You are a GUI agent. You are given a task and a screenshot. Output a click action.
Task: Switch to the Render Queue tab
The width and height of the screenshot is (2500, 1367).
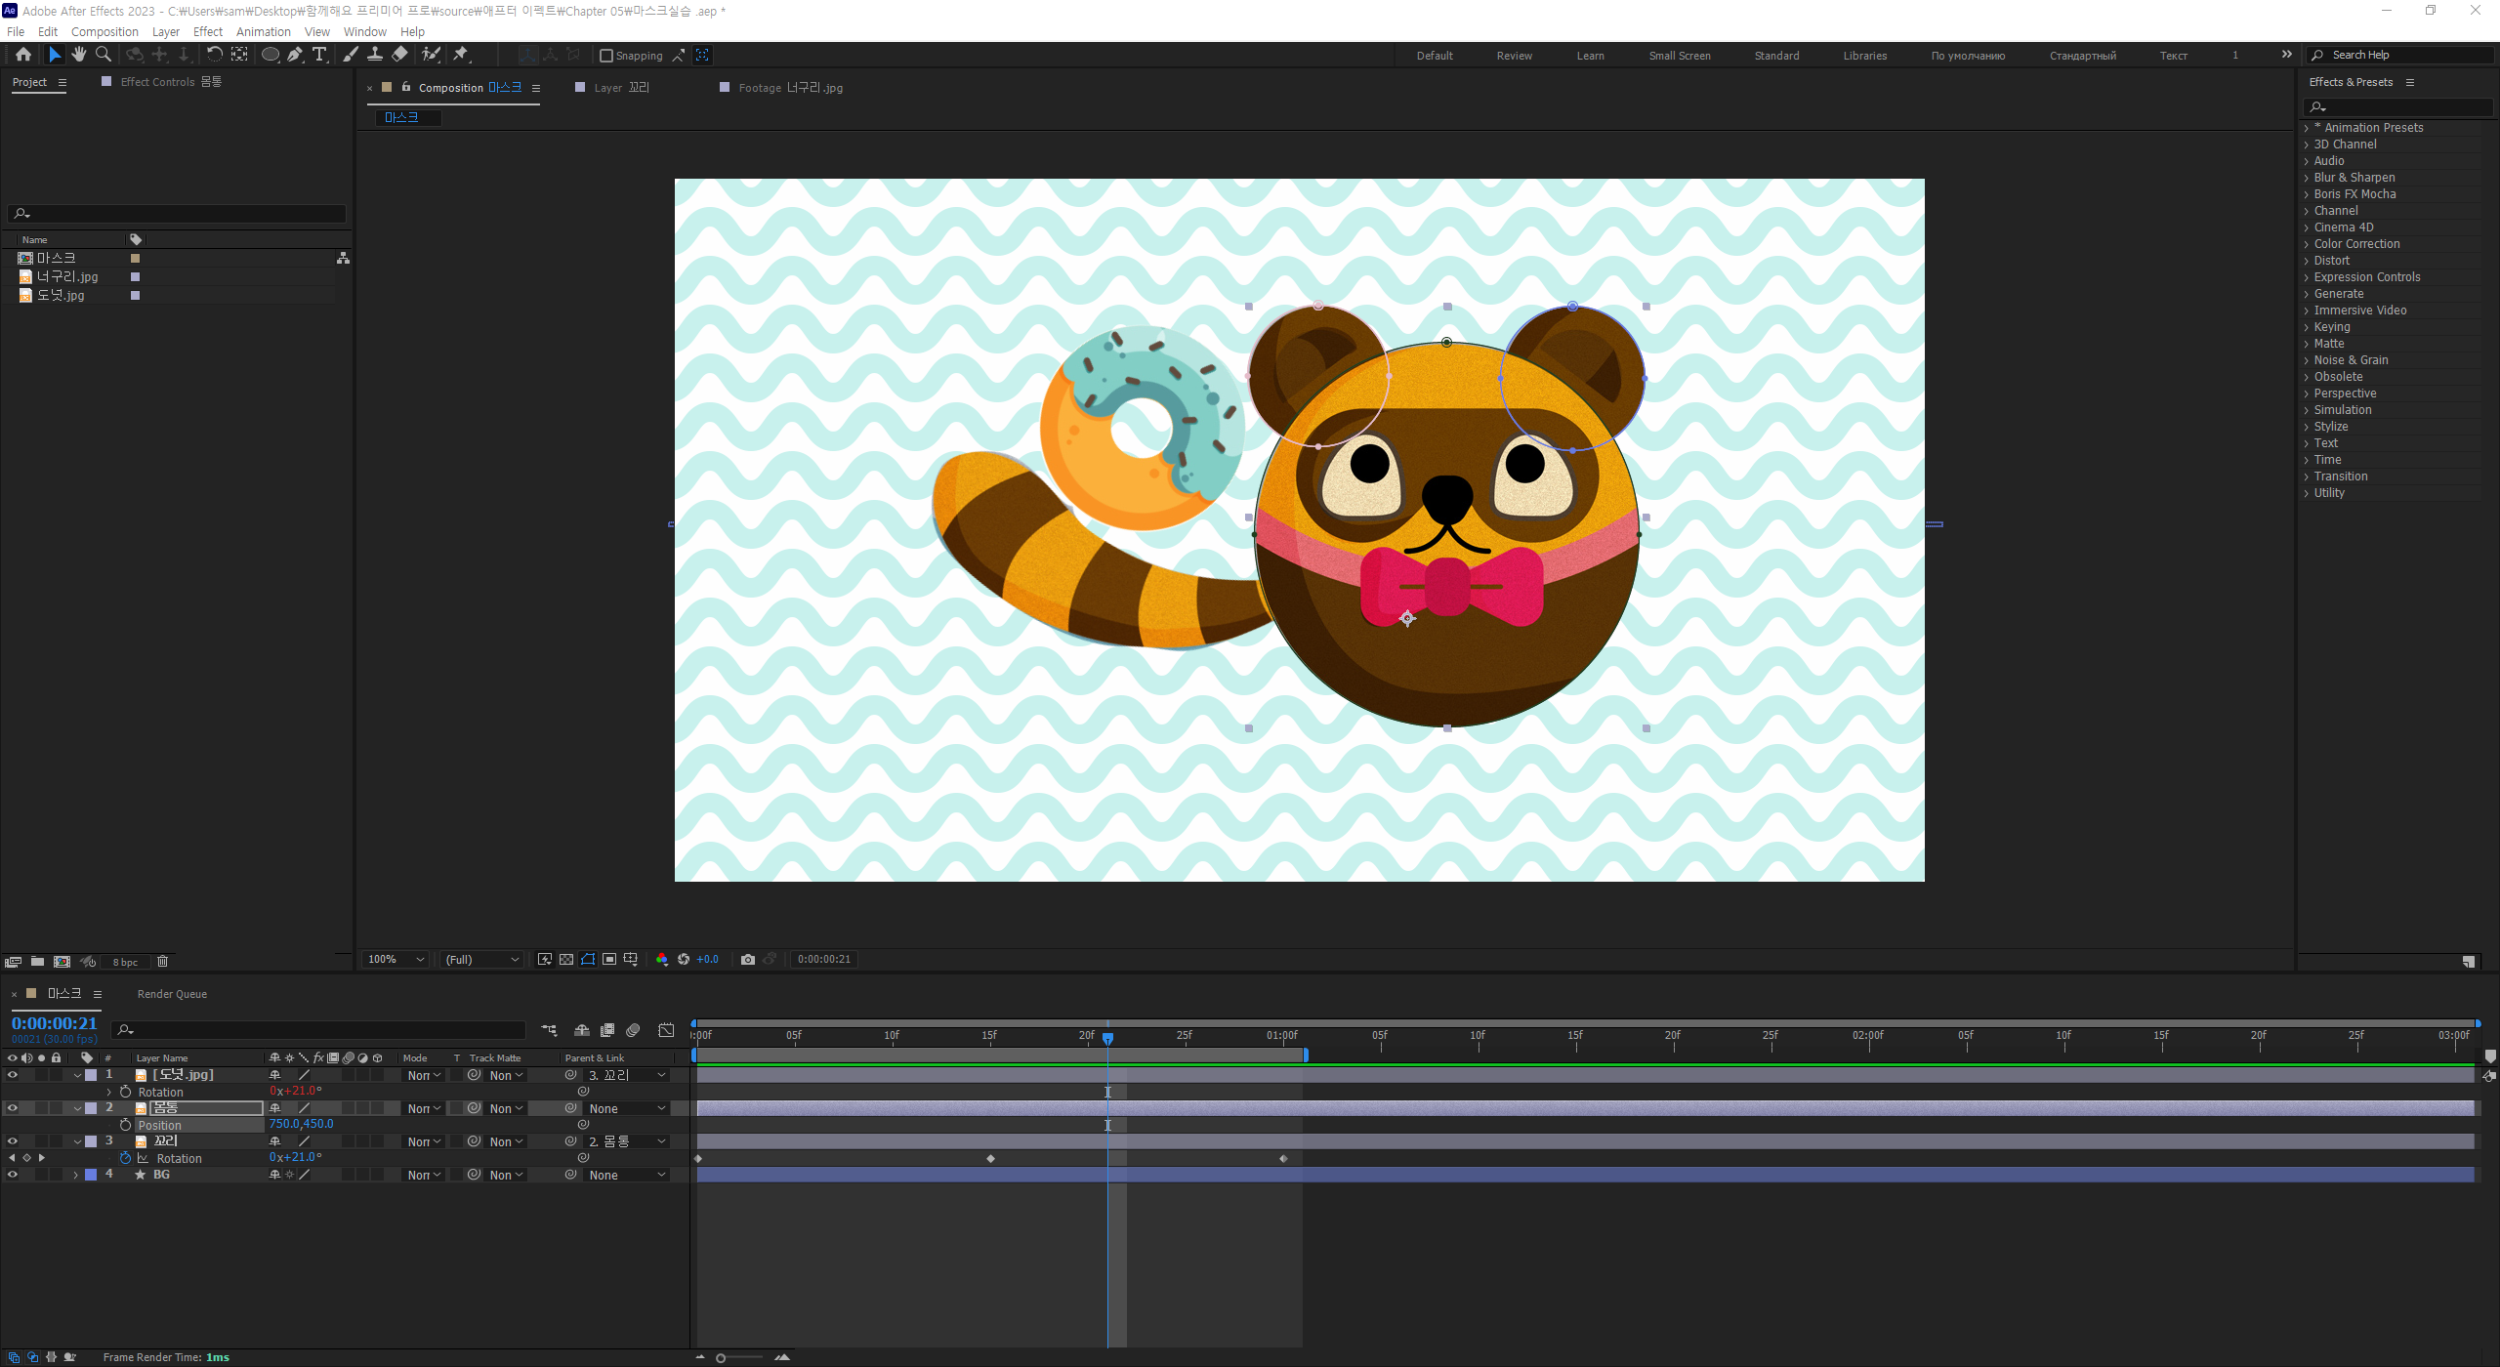(172, 994)
